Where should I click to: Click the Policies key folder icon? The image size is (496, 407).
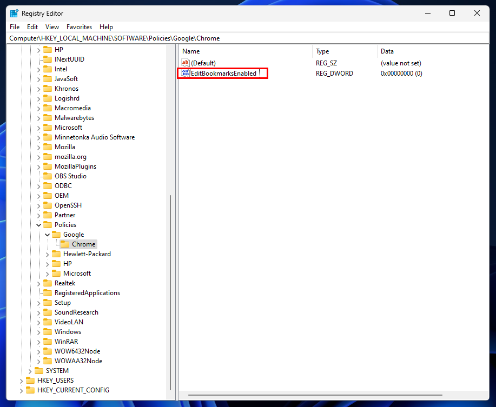[48, 224]
